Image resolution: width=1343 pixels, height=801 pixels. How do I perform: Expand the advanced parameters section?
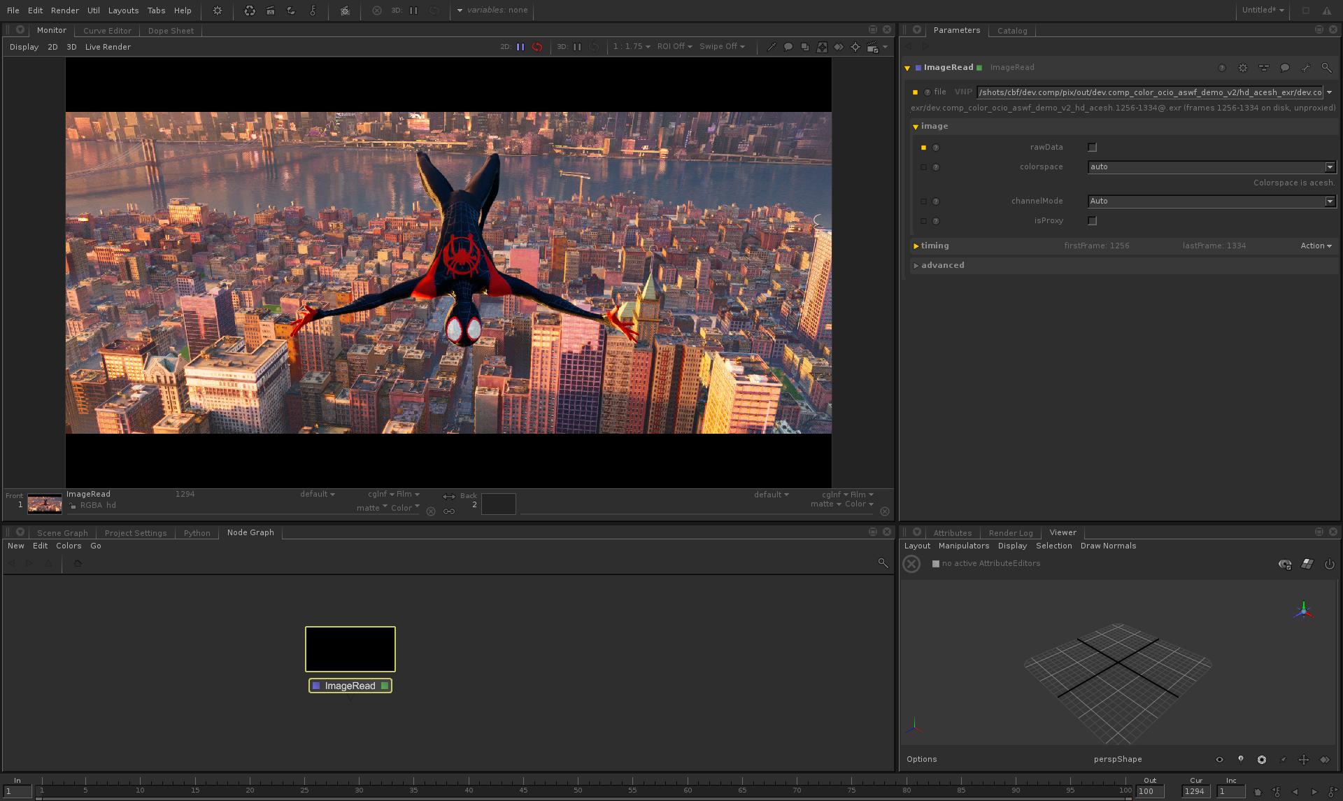coord(941,266)
